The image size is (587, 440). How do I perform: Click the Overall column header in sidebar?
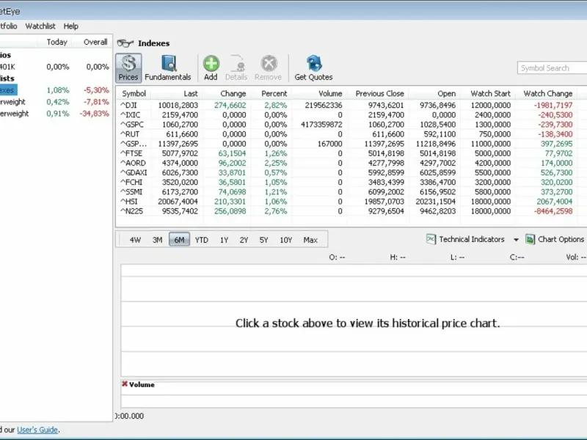tap(95, 42)
